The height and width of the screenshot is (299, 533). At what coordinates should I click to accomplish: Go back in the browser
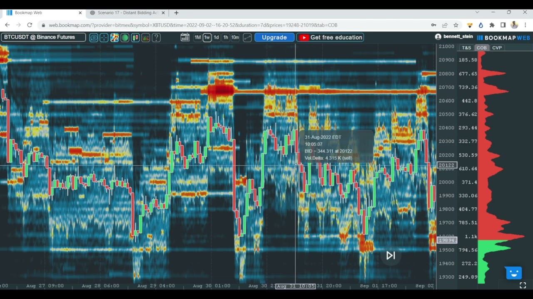(7, 25)
